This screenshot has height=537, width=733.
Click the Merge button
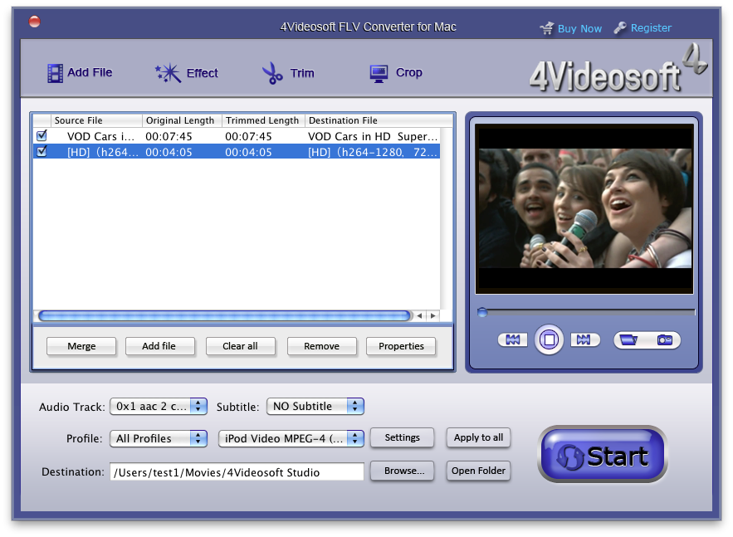pyautogui.click(x=81, y=346)
